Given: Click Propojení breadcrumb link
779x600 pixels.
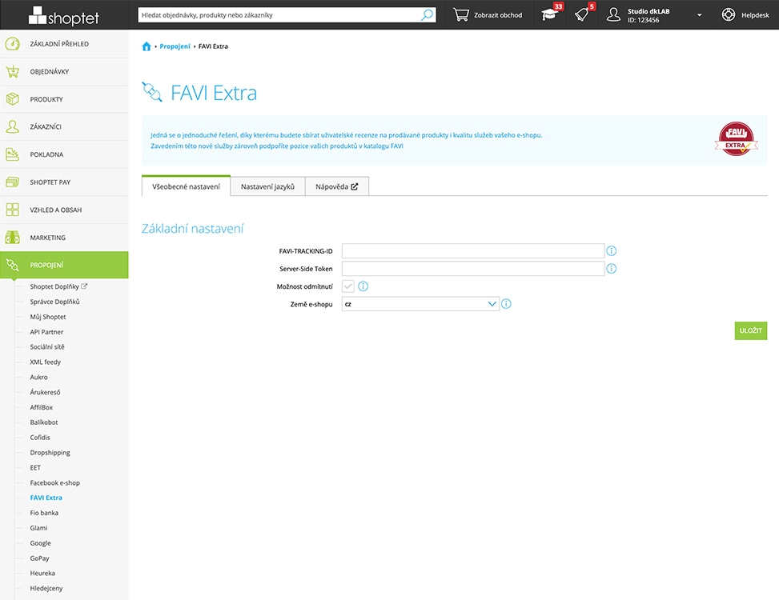Looking at the screenshot, I should [x=175, y=46].
